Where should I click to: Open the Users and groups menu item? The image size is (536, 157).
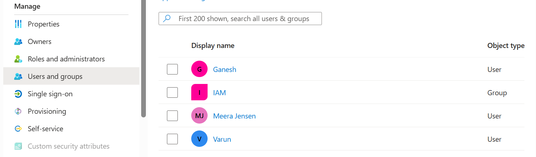pos(71,76)
